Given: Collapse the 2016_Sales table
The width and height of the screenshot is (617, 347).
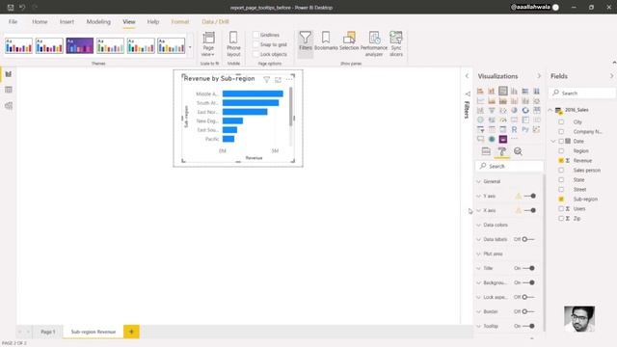Looking at the screenshot, I should click(550, 110).
